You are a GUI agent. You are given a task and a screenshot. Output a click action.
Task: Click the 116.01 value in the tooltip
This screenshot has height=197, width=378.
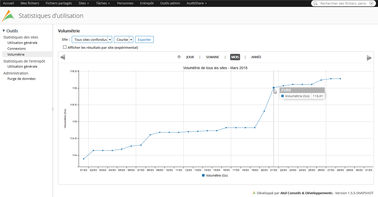pos(318,96)
